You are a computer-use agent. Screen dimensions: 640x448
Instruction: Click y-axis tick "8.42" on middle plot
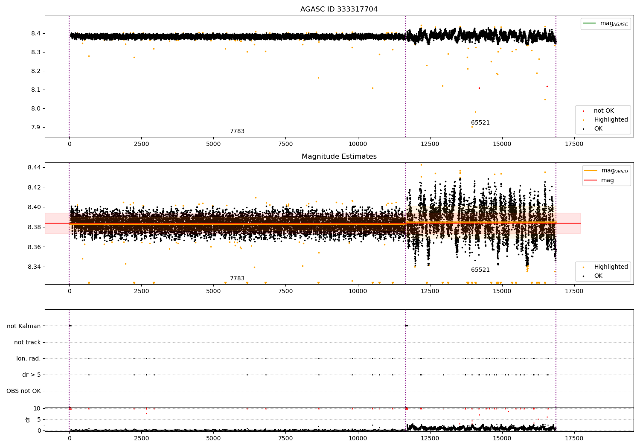coord(34,188)
